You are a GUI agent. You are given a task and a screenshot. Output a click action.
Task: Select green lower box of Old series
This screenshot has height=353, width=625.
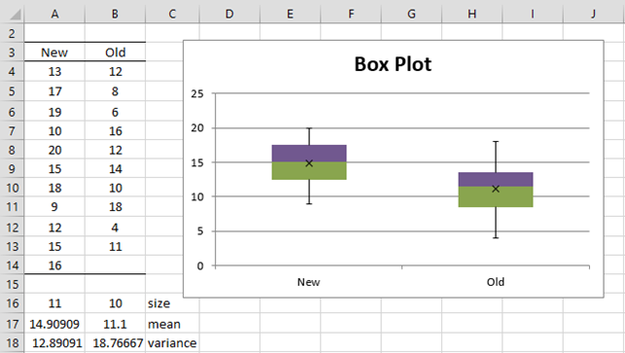point(496,196)
